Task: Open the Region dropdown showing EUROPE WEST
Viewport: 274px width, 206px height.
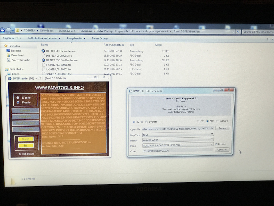Action: [178, 140]
